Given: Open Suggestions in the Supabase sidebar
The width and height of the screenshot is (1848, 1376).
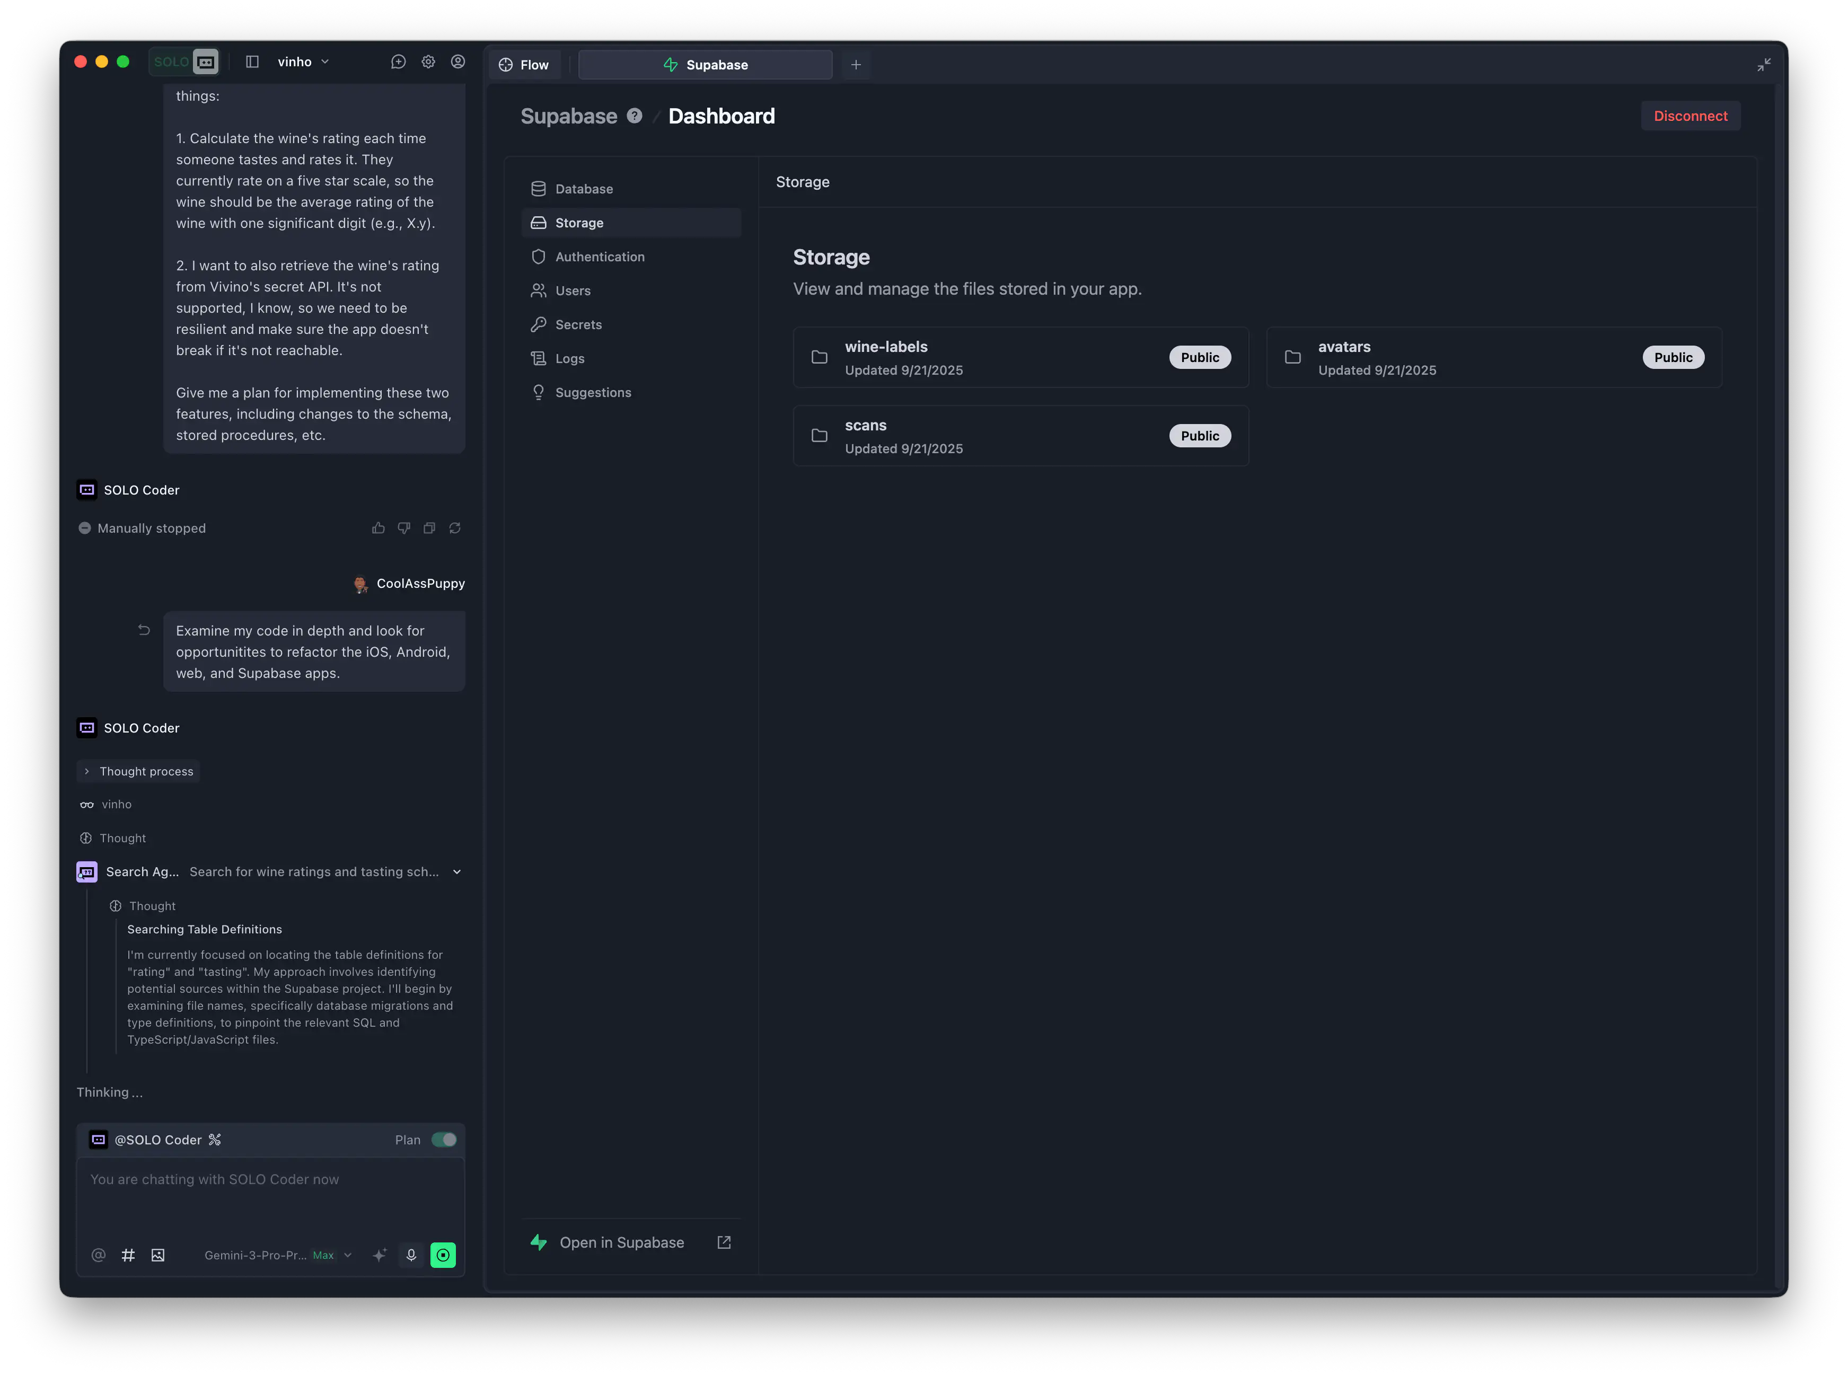Looking at the screenshot, I should point(630,392).
